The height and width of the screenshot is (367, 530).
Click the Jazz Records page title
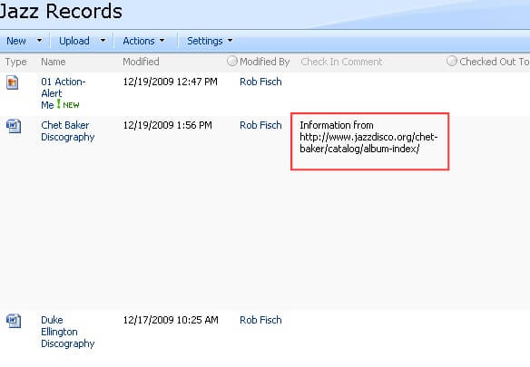point(61,11)
